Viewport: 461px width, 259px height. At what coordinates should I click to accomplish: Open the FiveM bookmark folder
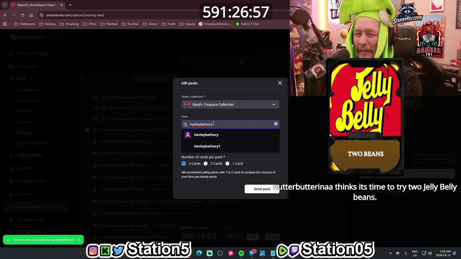169,24
